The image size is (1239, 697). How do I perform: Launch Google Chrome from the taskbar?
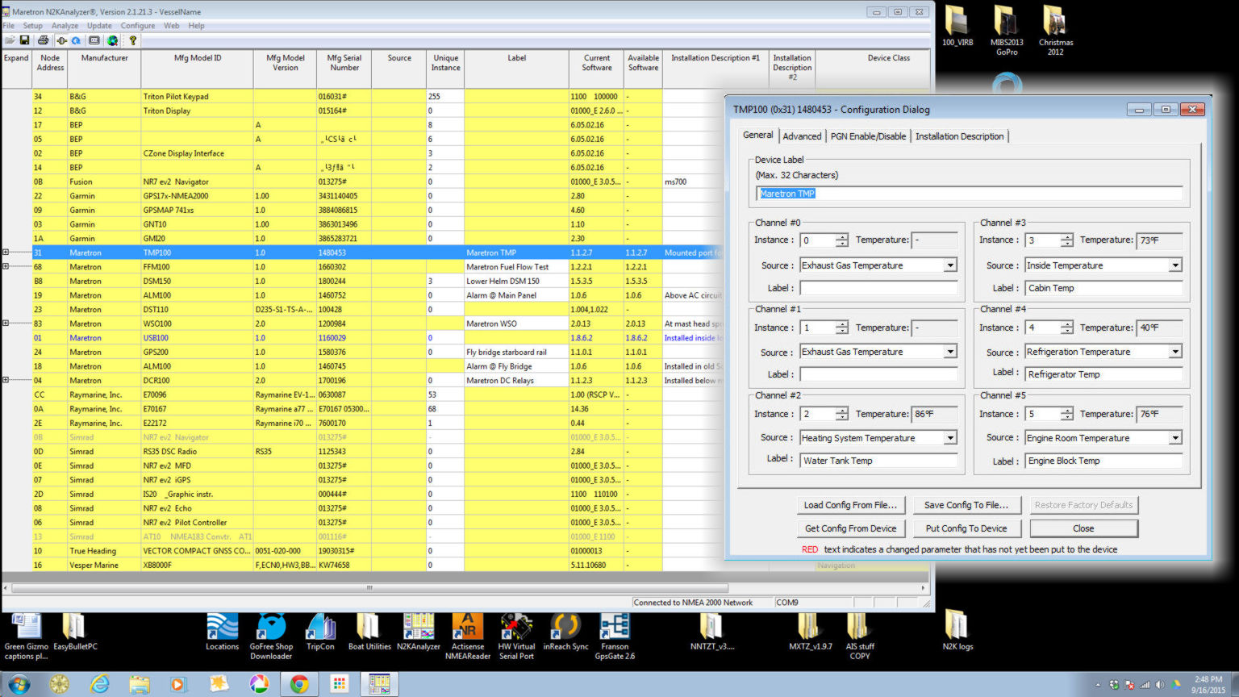click(299, 684)
